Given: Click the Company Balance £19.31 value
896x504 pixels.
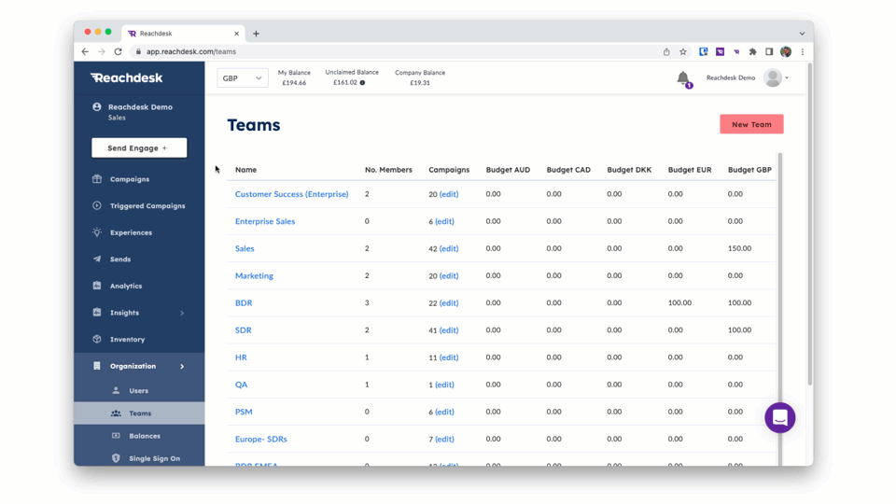Looking at the screenshot, I should 420,83.
